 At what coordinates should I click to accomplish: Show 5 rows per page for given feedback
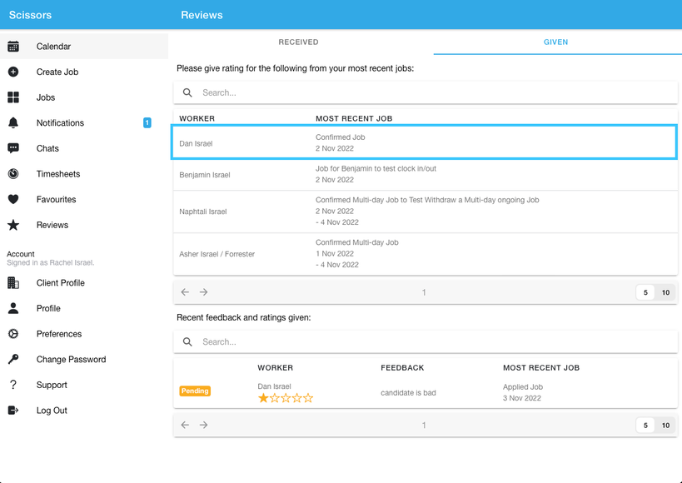pyautogui.click(x=645, y=426)
